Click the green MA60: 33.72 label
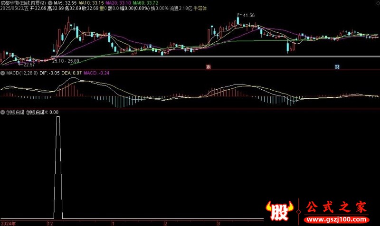The width and height of the screenshot is (380, 226). click(145, 3)
